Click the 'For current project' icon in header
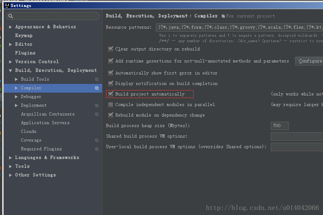The height and width of the screenshot is (215, 323). [x=223, y=16]
